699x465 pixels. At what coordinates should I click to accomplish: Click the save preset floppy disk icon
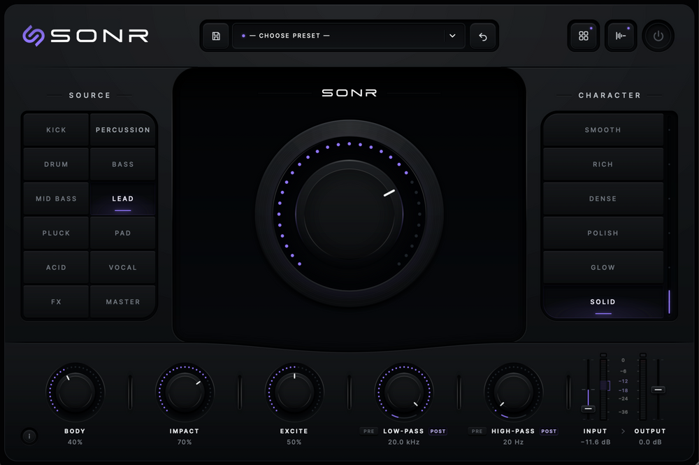tap(216, 36)
